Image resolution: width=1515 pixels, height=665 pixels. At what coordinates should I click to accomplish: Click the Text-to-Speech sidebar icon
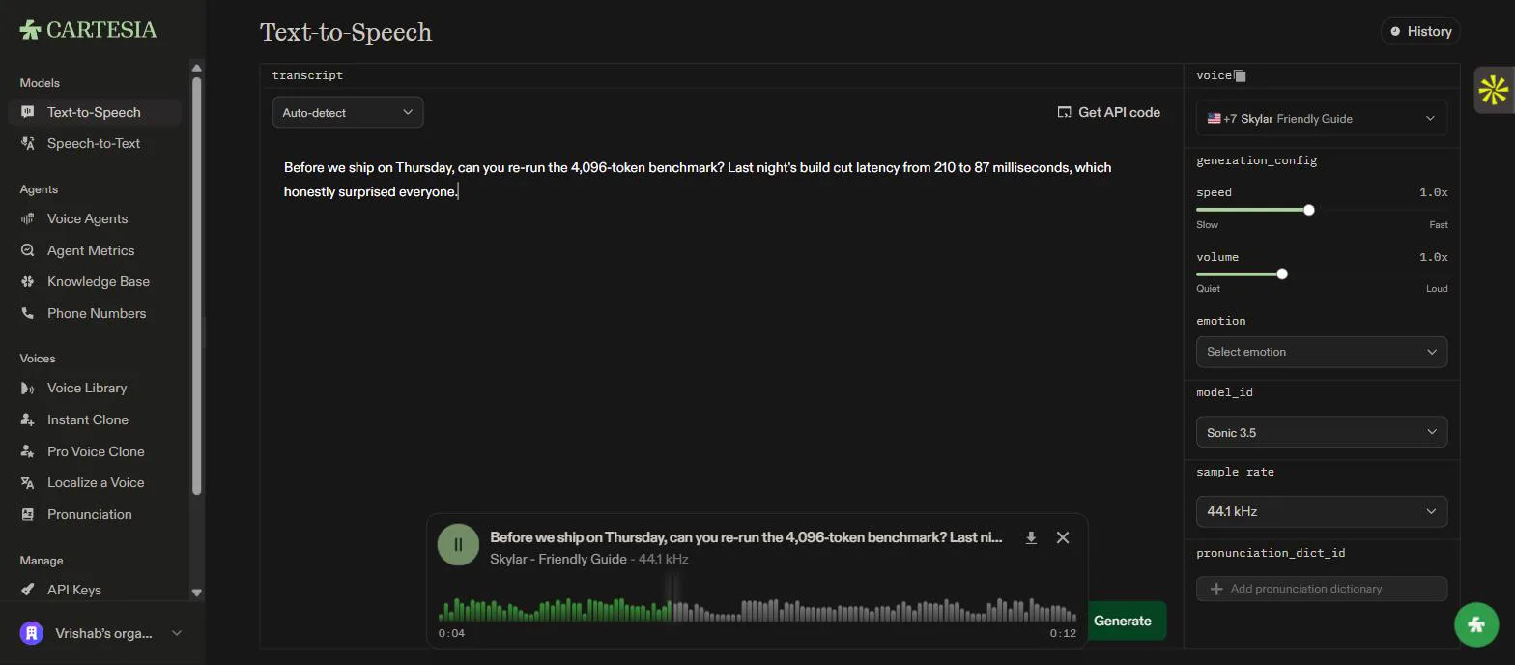pos(27,112)
